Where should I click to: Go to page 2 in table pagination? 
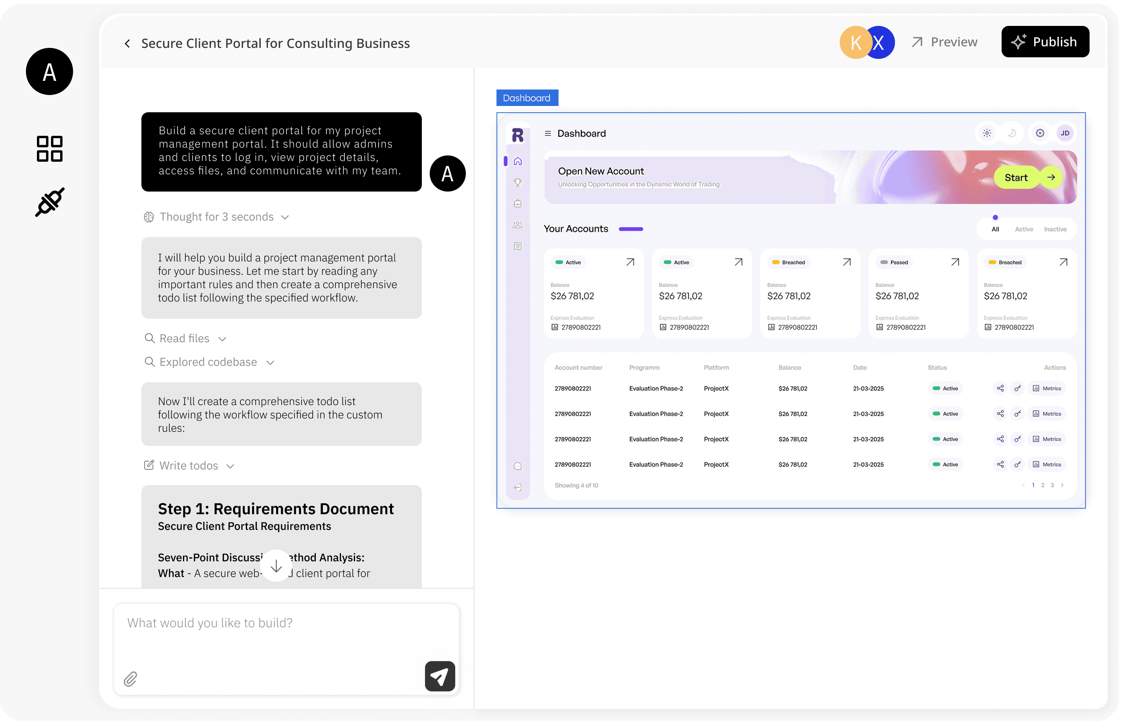1042,485
